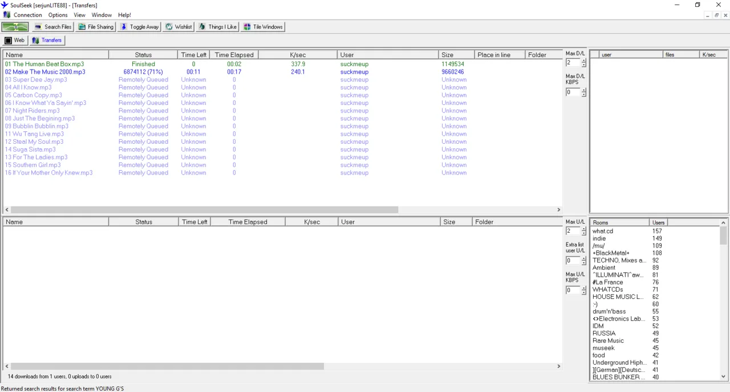The height and width of the screenshot is (392, 730).
Task: Decrease Max U/L KBPS with down arrow
Action: pyautogui.click(x=583, y=293)
